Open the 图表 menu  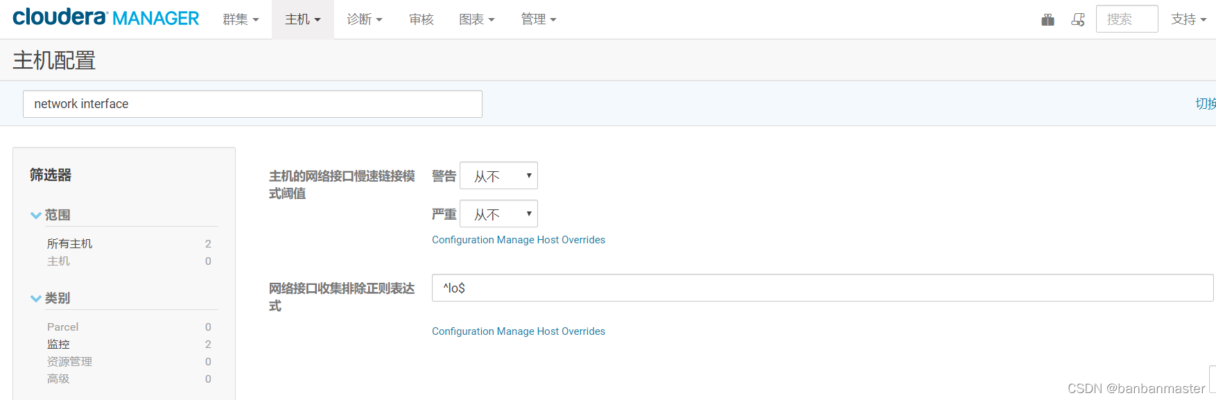click(477, 19)
